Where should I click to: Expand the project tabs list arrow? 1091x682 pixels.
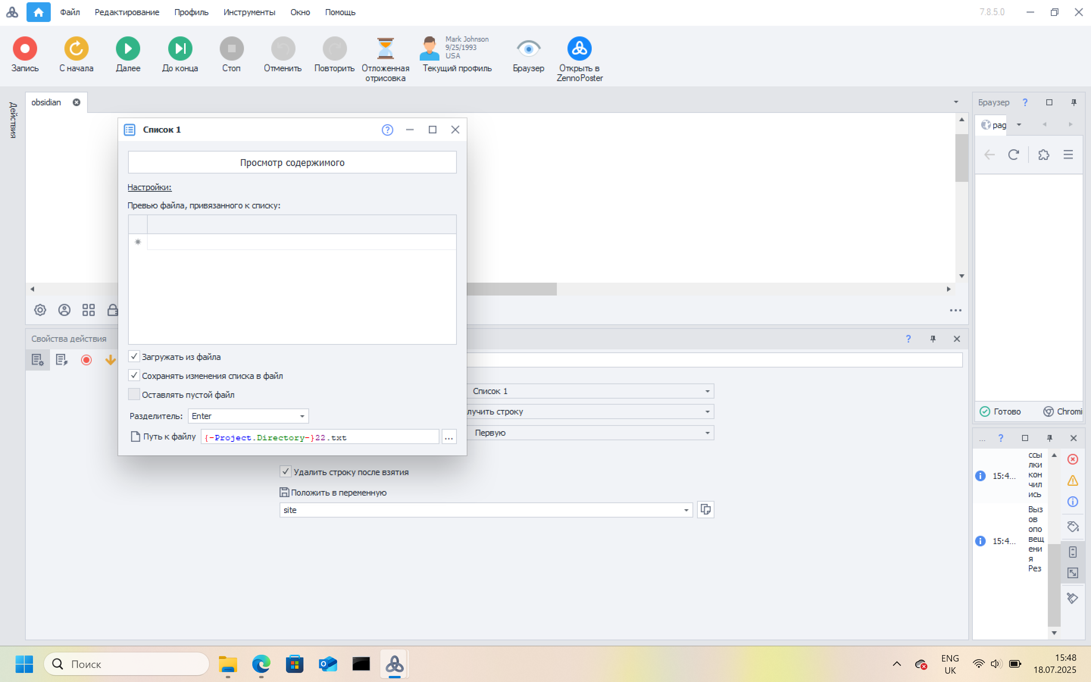tap(956, 102)
